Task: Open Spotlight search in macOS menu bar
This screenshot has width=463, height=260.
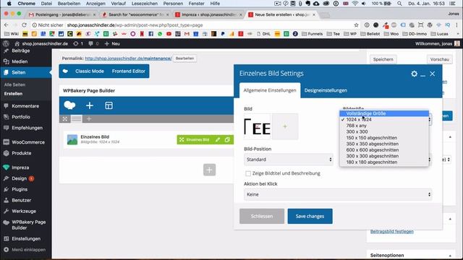Action: [x=399, y=4]
